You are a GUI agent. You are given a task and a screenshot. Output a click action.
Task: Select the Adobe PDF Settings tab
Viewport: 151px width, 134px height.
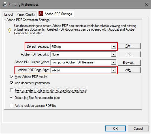click(x=55, y=14)
